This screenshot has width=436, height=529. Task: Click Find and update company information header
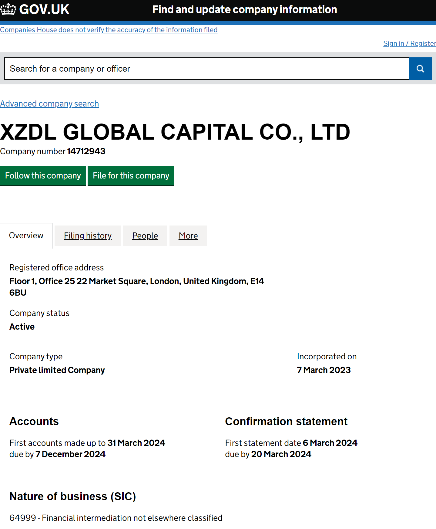[x=245, y=9]
